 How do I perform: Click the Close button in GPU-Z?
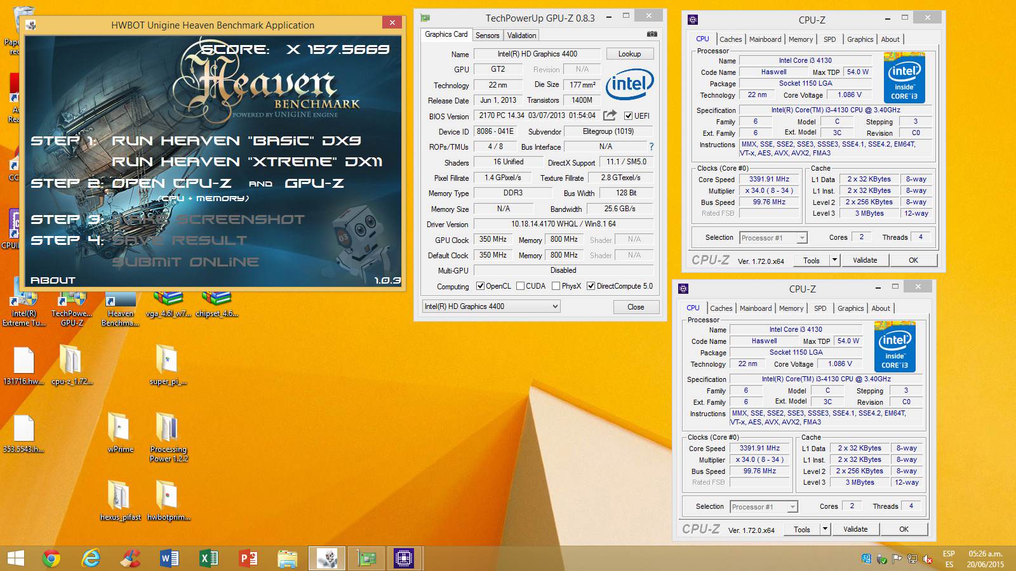tap(636, 307)
